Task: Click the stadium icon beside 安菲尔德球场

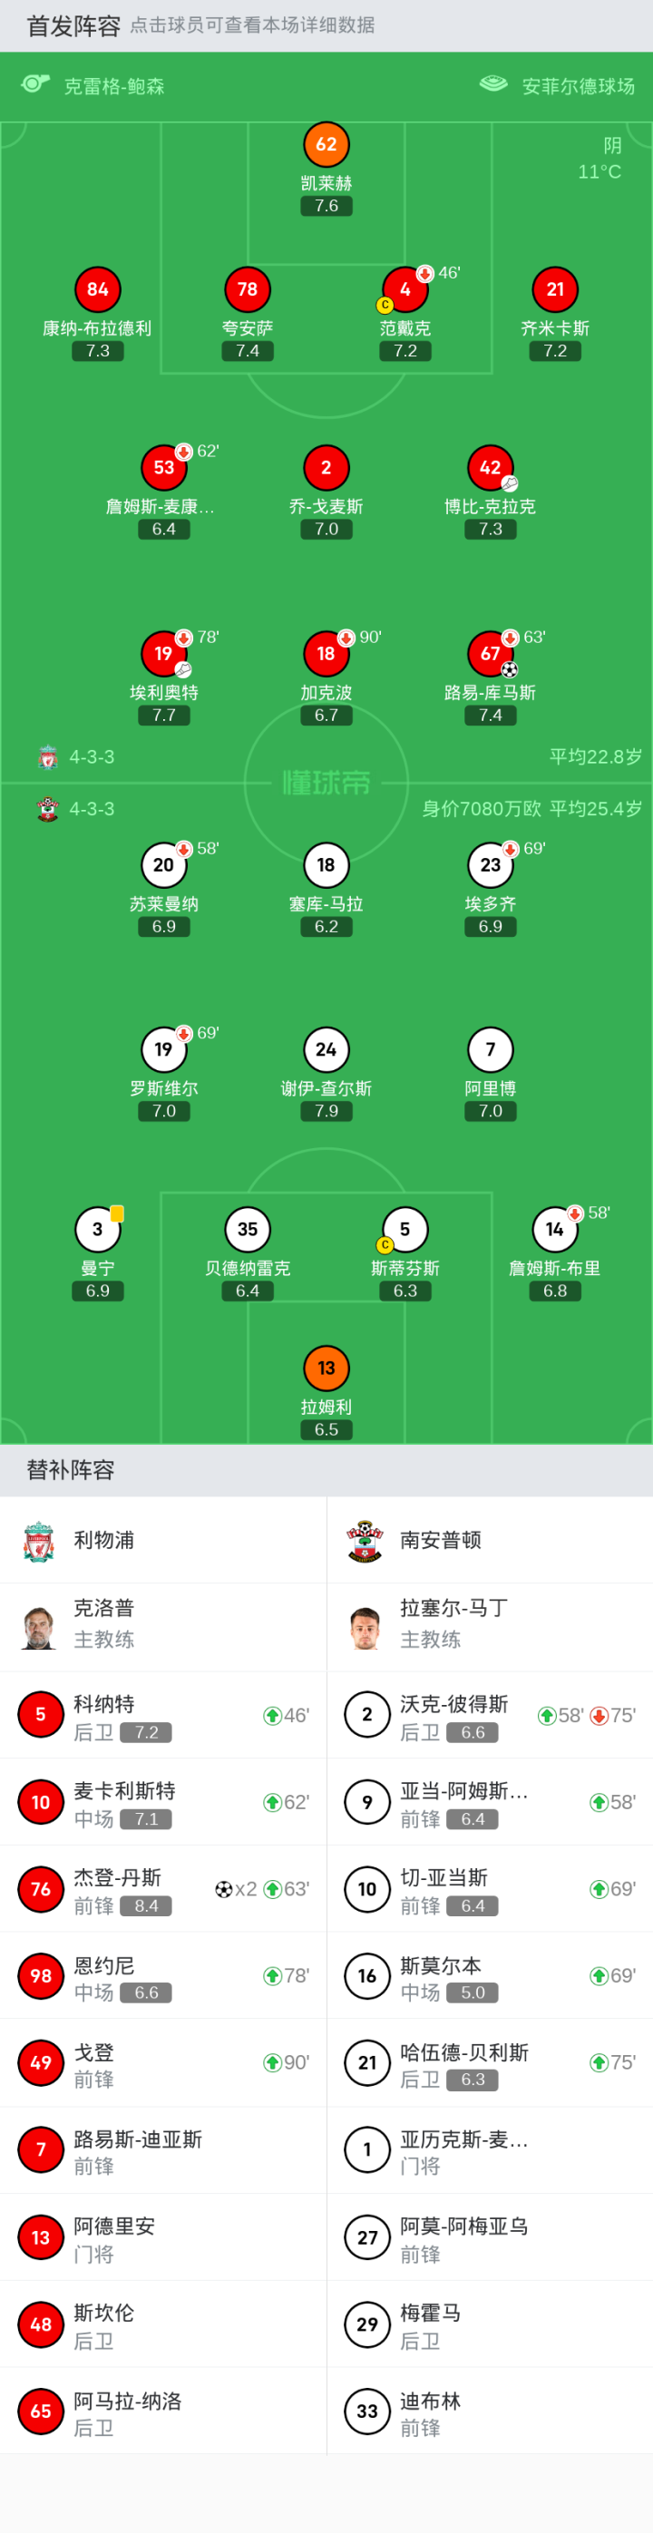Action: click(492, 84)
